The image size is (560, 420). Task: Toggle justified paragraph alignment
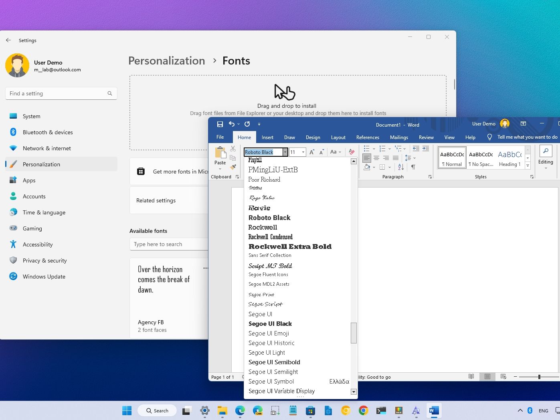tap(396, 158)
